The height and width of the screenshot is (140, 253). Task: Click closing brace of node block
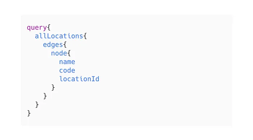(53, 87)
